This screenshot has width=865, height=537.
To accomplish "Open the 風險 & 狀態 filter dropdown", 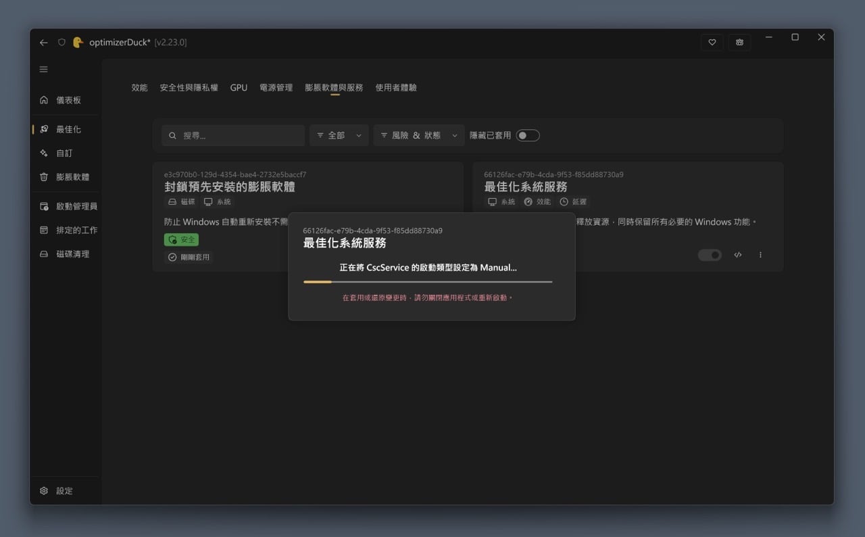I will [419, 135].
